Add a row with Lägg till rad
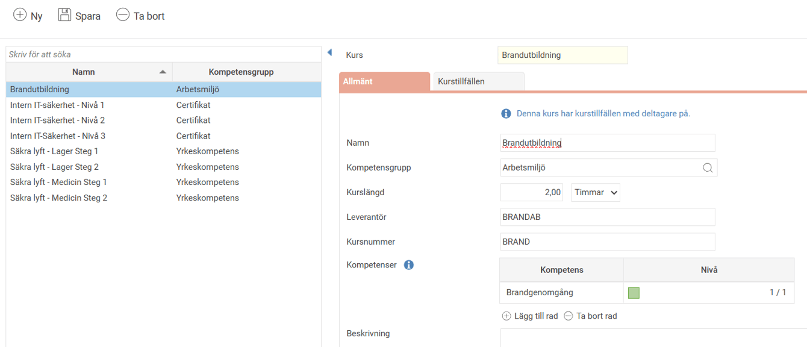 (x=530, y=316)
